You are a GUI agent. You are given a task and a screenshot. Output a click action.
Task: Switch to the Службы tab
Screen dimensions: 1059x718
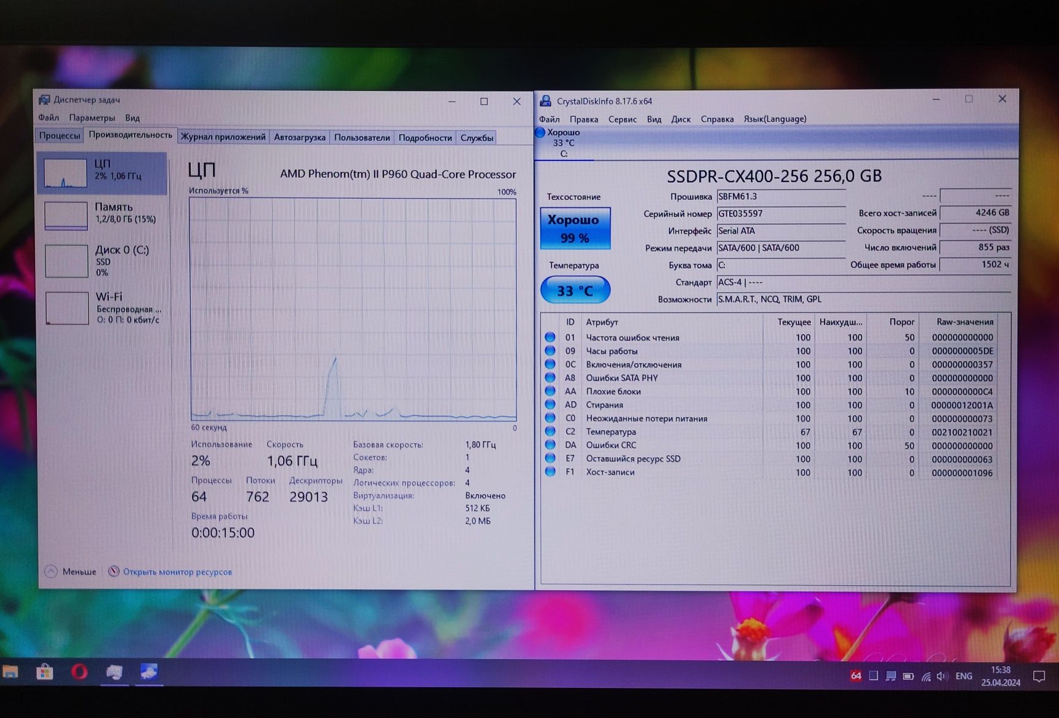click(x=477, y=138)
